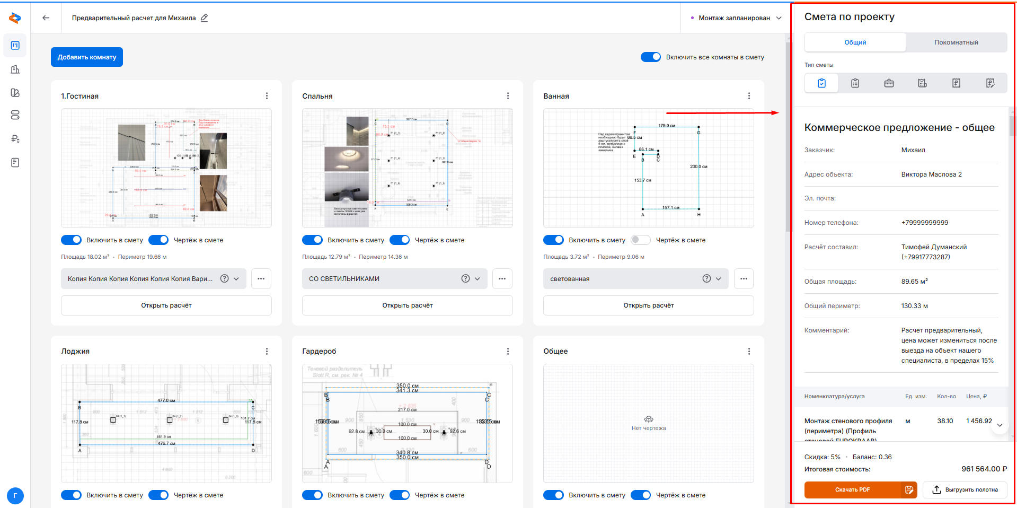This screenshot has width=1017, height=508.
Task: Open the ruble pricing section in sidebar
Action: coord(15,139)
